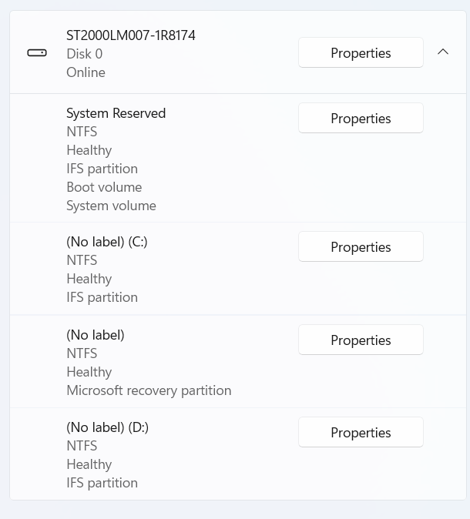
Task: Select the ST2000LM007-1R8174 disk name
Action: 131,35
